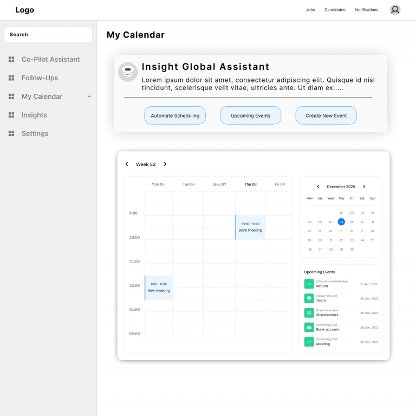Click the grid icon beside Settings
This screenshot has height=416, width=416.
[11, 133]
